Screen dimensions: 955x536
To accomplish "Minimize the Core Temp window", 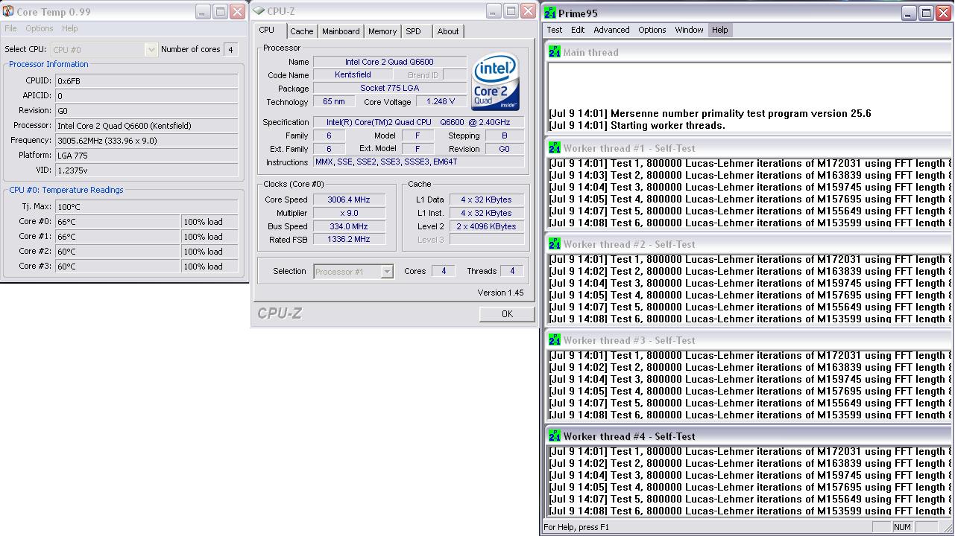I will pos(203,11).
